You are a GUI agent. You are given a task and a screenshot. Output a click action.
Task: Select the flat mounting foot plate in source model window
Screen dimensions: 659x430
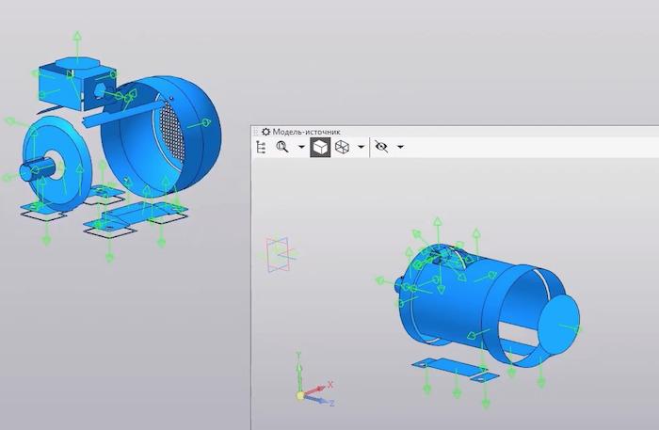tap(456, 369)
